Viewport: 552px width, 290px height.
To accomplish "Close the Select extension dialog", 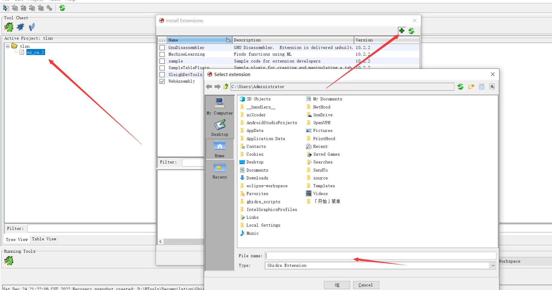I will [493, 74].
